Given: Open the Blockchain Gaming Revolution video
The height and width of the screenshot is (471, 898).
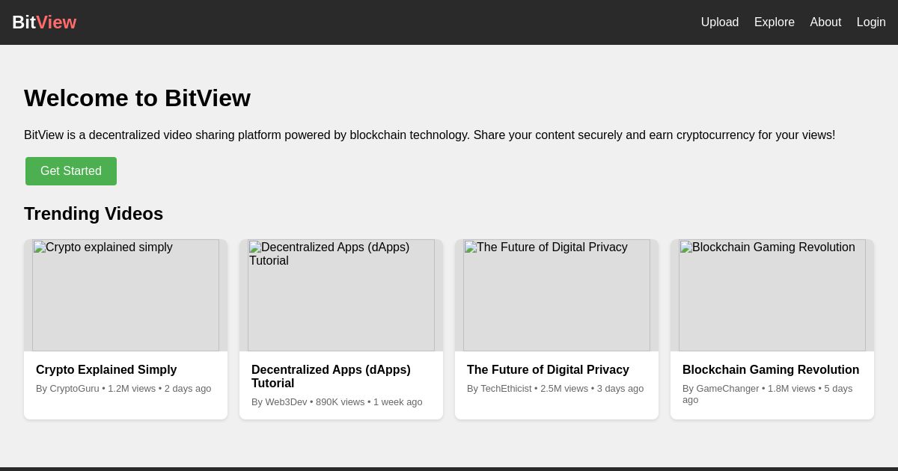Looking at the screenshot, I should (771, 369).
